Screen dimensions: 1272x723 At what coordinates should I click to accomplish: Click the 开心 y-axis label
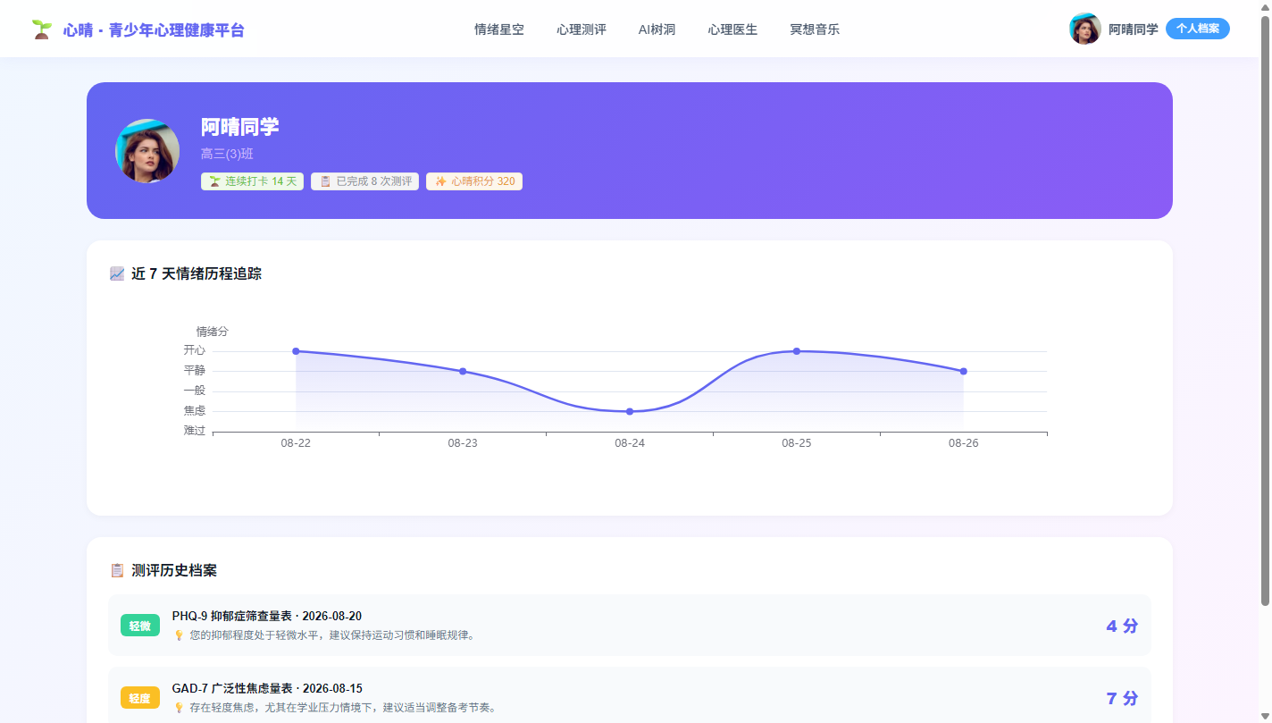tap(195, 350)
